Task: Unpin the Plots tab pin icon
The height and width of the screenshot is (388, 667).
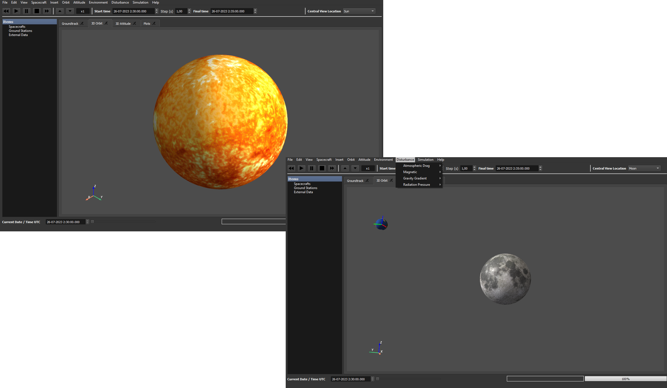Action: tap(154, 24)
